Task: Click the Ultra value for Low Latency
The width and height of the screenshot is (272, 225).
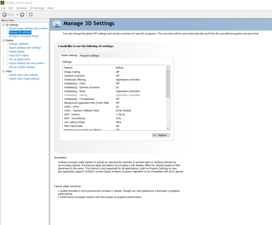Action: tap(118, 122)
